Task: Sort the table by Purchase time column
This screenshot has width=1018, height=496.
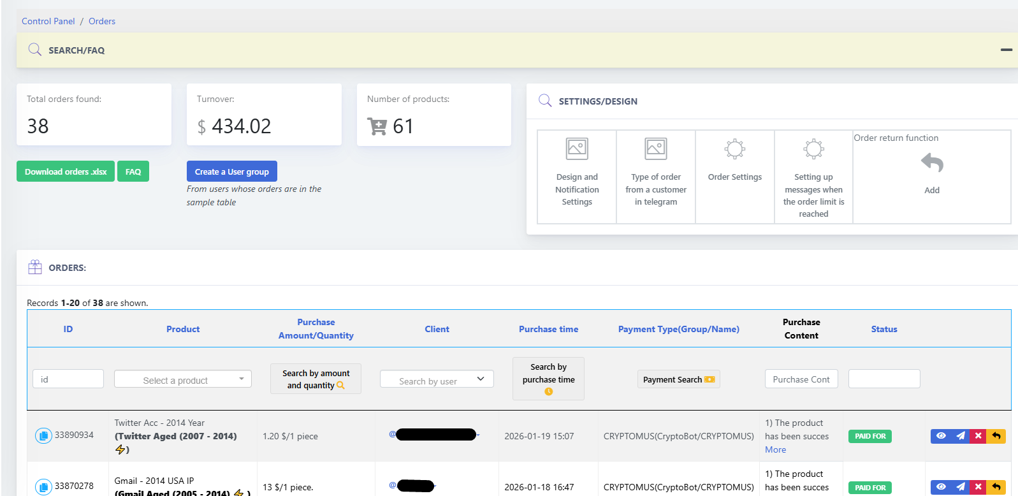Action: (548, 329)
